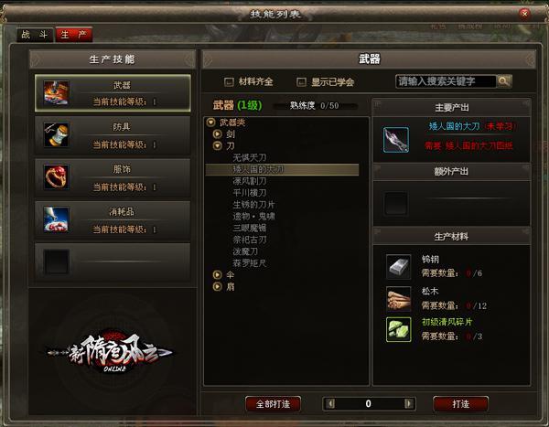
Task: Click the 钨钢 material ingot icon
Action: tap(398, 267)
